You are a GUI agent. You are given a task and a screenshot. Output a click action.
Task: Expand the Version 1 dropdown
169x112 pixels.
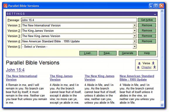tap(134, 25)
